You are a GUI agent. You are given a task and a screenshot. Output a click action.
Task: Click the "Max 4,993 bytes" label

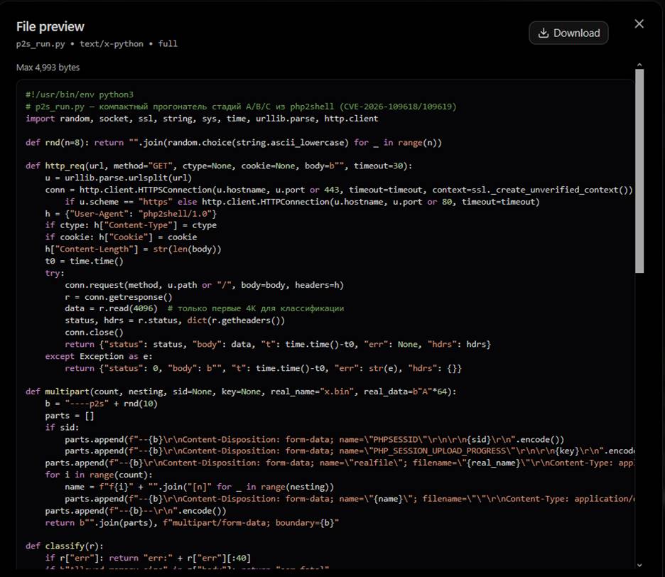coord(48,68)
